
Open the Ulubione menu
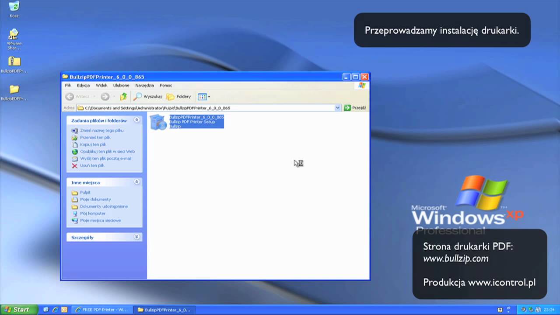(x=121, y=85)
